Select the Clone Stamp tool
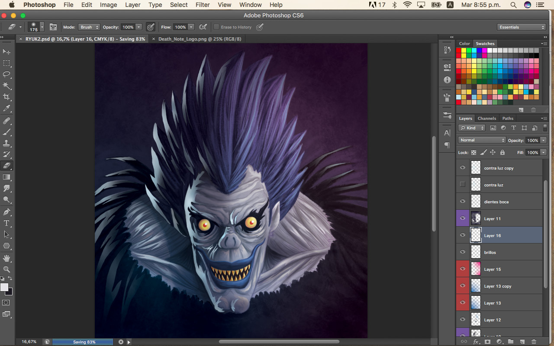Image resolution: width=554 pixels, height=346 pixels. point(7,143)
